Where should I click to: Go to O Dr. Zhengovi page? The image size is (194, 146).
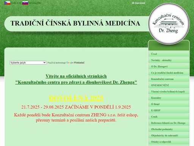[169, 67]
